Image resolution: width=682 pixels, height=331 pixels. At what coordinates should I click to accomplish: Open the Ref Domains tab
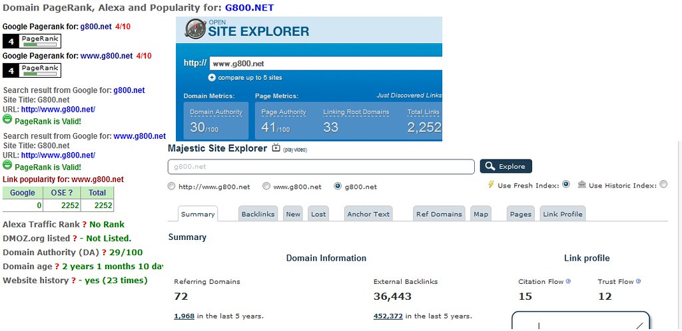[x=439, y=214]
